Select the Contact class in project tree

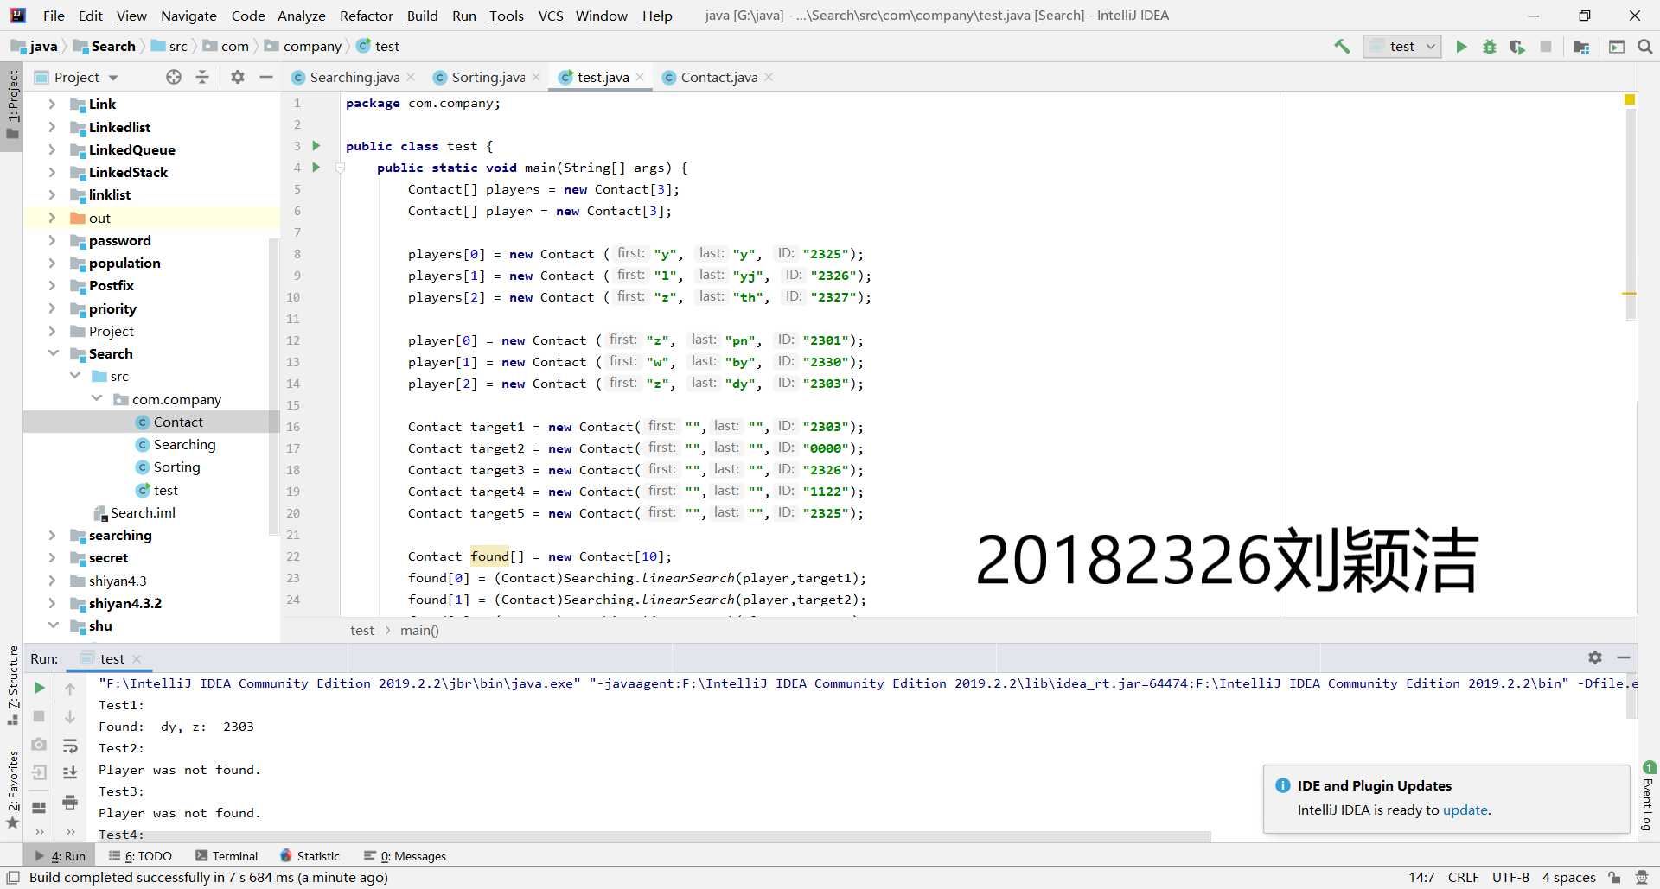pyautogui.click(x=178, y=422)
